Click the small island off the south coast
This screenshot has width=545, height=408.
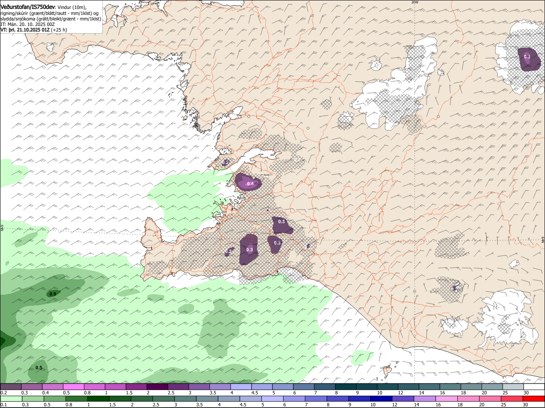[x=387, y=372]
